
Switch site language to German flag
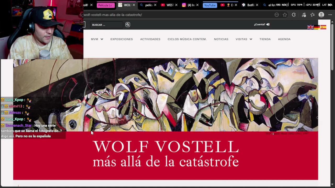click(317, 27)
